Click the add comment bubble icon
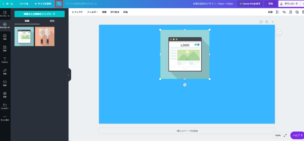The height and width of the screenshot is (141, 304). 279,32
